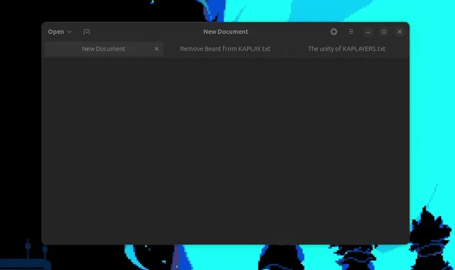This screenshot has width=455, height=270.
Task: Switch to Remove Beant from KAPLAY.txt tab
Action: click(225, 49)
